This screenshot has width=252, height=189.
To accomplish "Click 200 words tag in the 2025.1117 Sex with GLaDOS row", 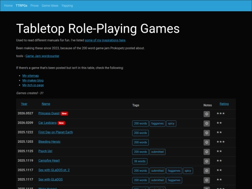I will [x=140, y=180].
